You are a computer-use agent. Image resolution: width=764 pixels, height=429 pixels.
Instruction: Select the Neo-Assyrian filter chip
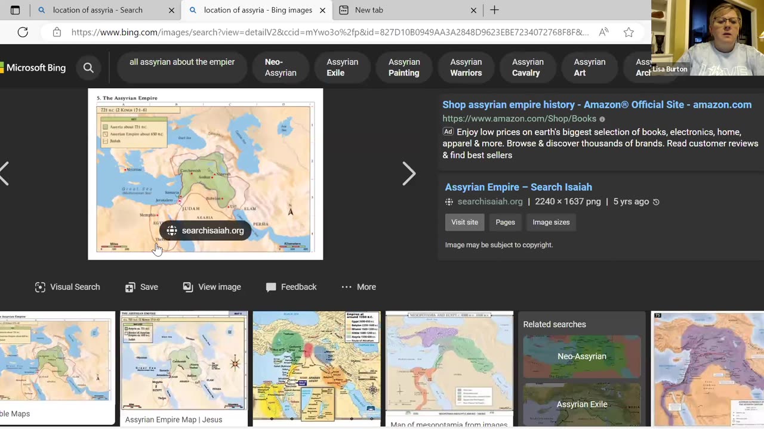tap(281, 67)
